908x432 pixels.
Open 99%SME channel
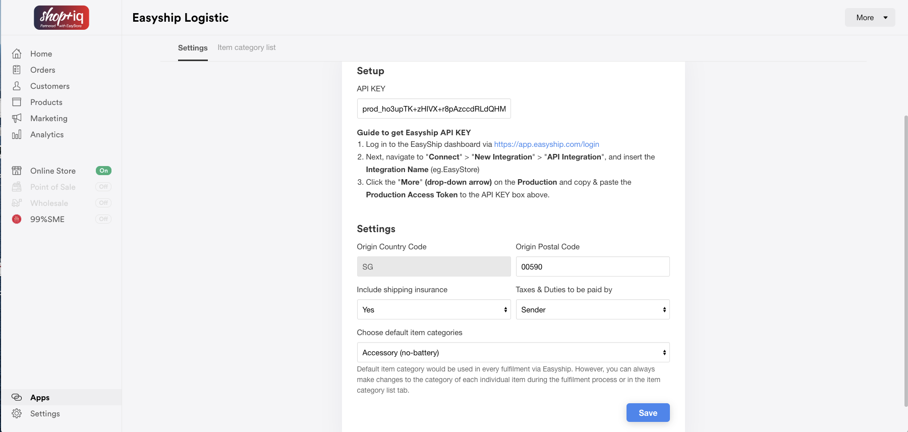[x=47, y=219]
